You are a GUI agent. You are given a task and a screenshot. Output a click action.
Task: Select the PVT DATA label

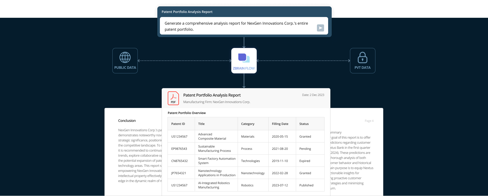click(x=362, y=68)
